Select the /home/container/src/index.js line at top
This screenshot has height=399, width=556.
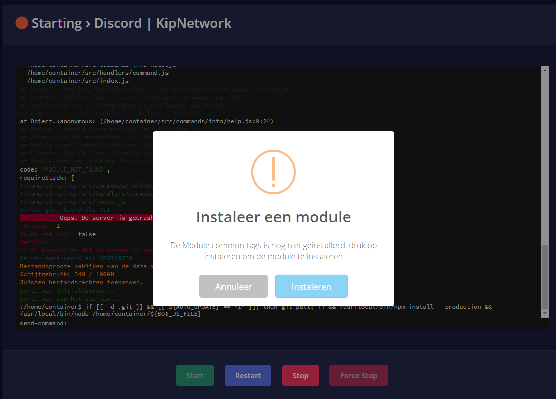pos(74,81)
